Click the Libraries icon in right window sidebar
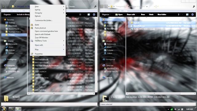 tap(104, 41)
